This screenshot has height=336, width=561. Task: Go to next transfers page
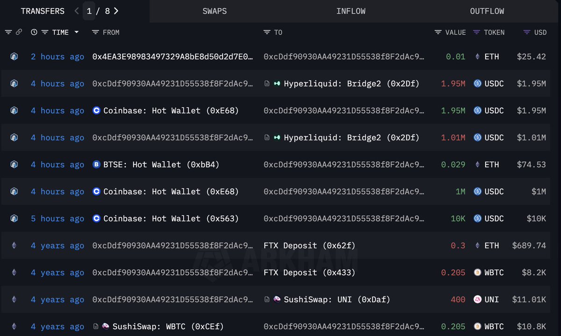116,11
